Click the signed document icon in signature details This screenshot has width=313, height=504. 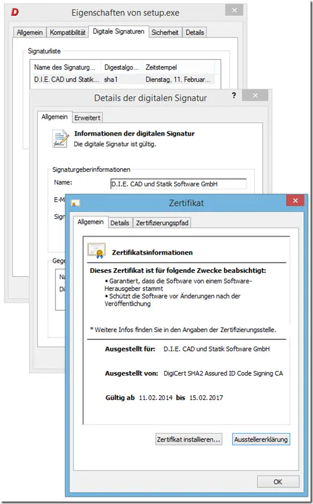tap(60, 139)
